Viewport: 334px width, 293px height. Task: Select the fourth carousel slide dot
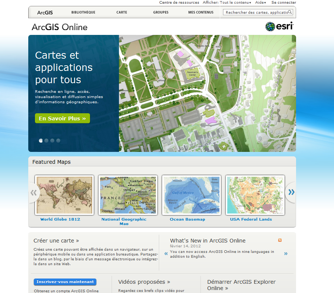58,140
